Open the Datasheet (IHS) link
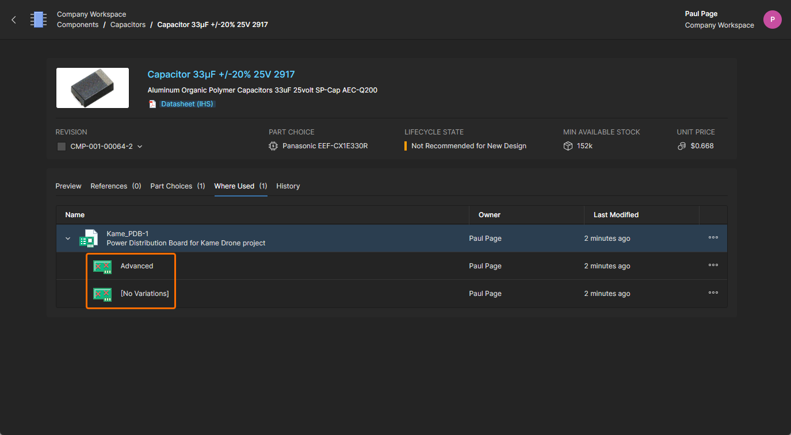 (188, 104)
